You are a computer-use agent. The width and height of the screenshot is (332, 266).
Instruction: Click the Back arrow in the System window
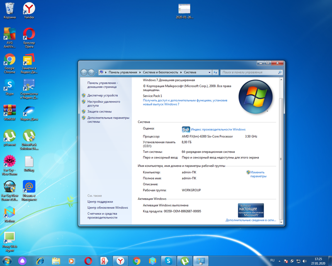click(x=84, y=72)
